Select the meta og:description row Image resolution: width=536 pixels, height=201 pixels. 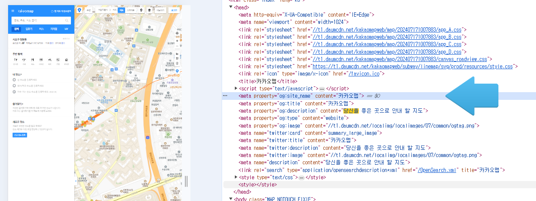(x=334, y=111)
